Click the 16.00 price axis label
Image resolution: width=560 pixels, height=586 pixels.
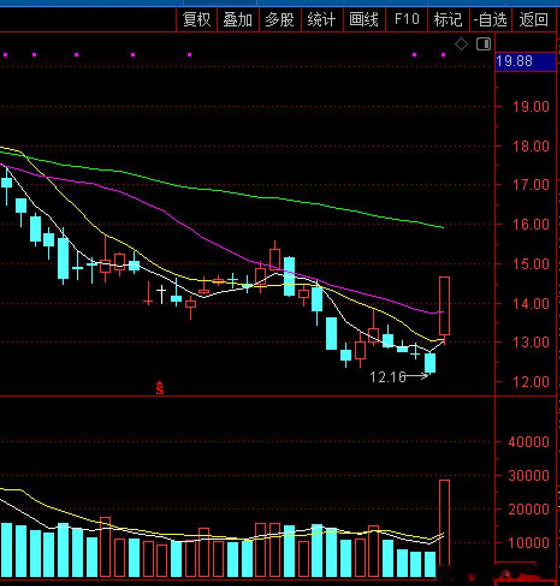point(531,224)
